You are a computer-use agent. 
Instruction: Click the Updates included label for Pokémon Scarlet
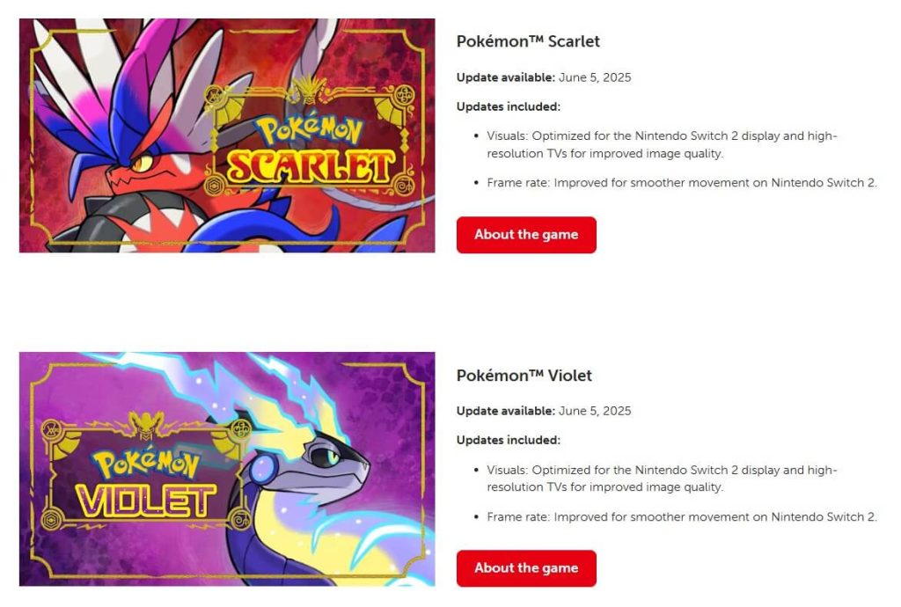tap(509, 106)
